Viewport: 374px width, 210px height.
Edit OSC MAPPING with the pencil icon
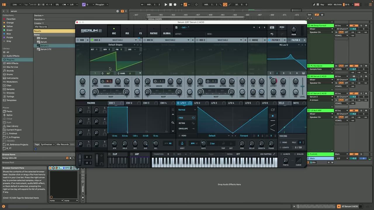(274, 154)
